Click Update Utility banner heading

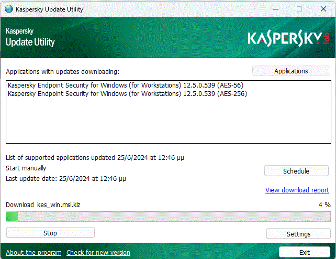[x=30, y=42]
